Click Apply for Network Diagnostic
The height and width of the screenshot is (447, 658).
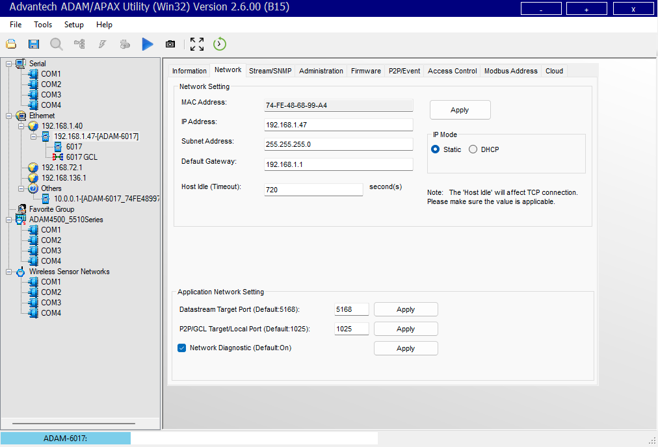[x=406, y=348]
